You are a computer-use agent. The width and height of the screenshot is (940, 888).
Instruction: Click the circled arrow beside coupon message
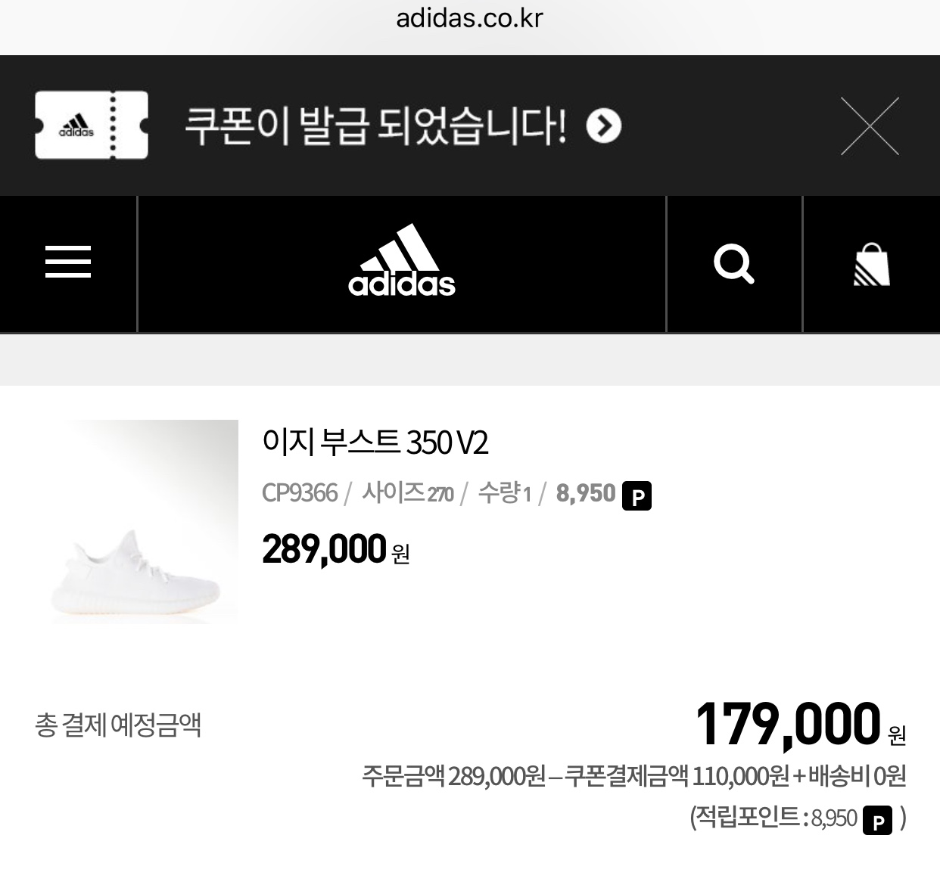(x=604, y=126)
